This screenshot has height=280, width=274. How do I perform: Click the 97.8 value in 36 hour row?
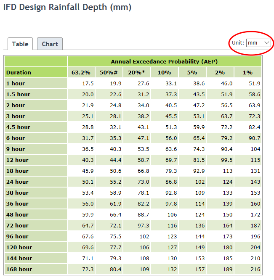point(171,203)
